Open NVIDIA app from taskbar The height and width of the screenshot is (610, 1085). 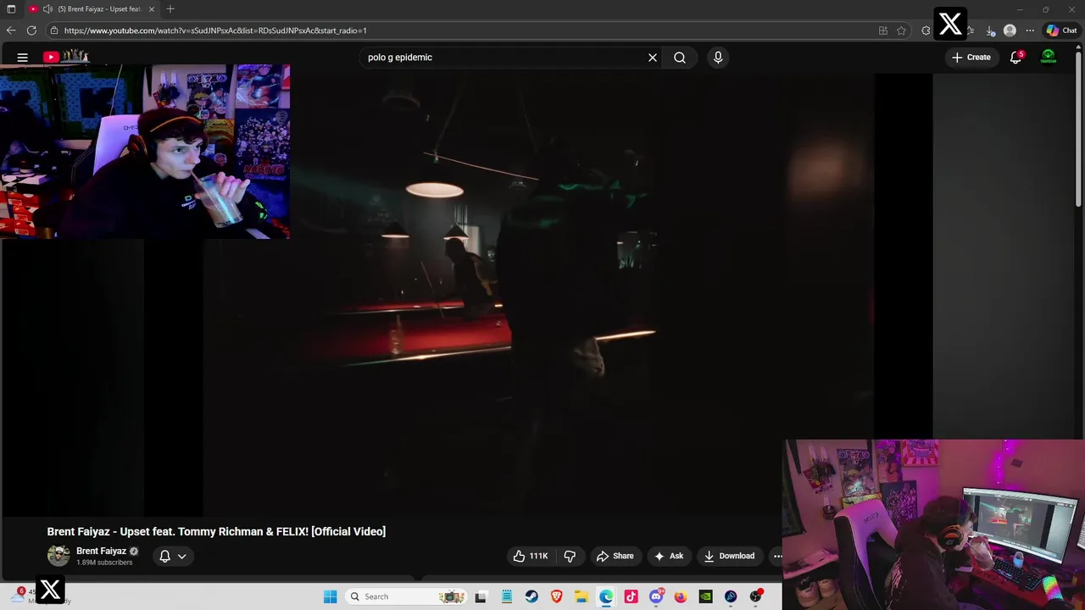point(705,596)
